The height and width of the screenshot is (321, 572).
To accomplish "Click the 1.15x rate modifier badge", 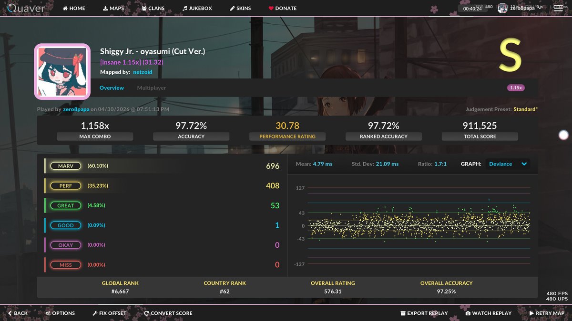I will click(x=516, y=88).
